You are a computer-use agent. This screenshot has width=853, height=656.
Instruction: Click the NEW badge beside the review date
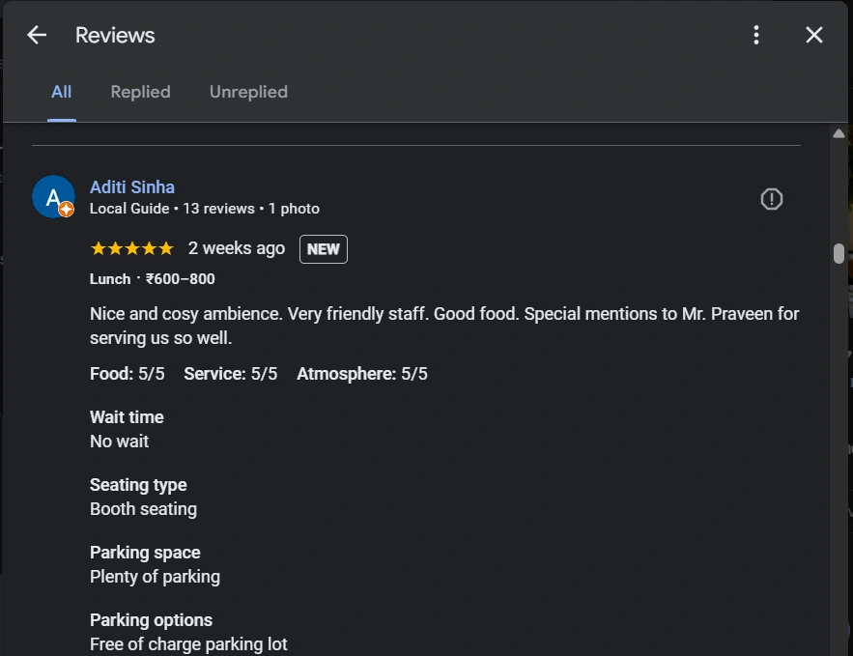click(323, 248)
